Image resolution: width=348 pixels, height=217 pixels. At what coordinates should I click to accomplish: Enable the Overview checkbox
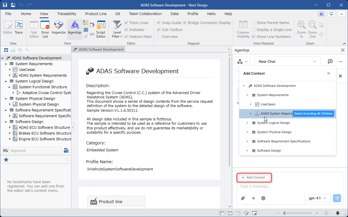159,36
